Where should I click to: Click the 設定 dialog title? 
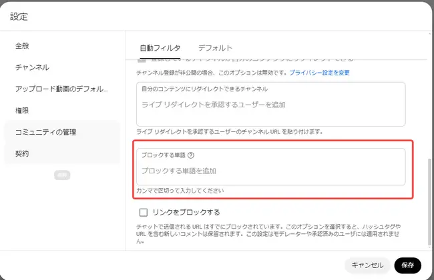pyautogui.click(x=19, y=16)
